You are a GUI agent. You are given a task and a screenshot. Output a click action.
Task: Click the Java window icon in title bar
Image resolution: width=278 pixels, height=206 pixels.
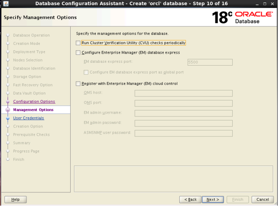tap(6, 4)
